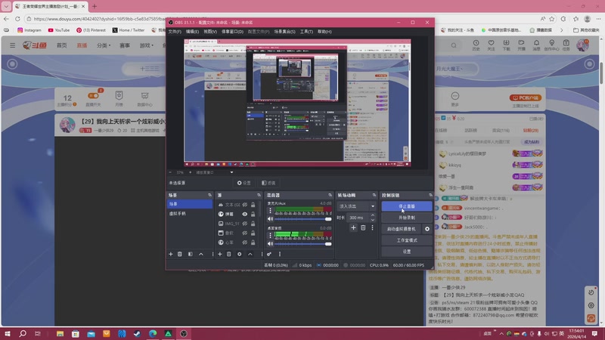Open the OBS 文件(F) menu
The height and width of the screenshot is (340, 605).
point(175,32)
